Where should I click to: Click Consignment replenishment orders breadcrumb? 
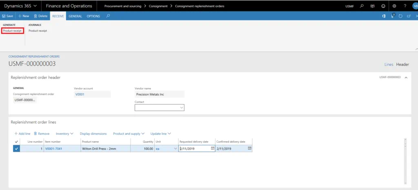[200, 6]
